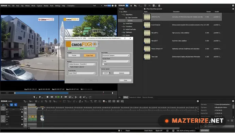Click the red Delete X icon

point(60,101)
